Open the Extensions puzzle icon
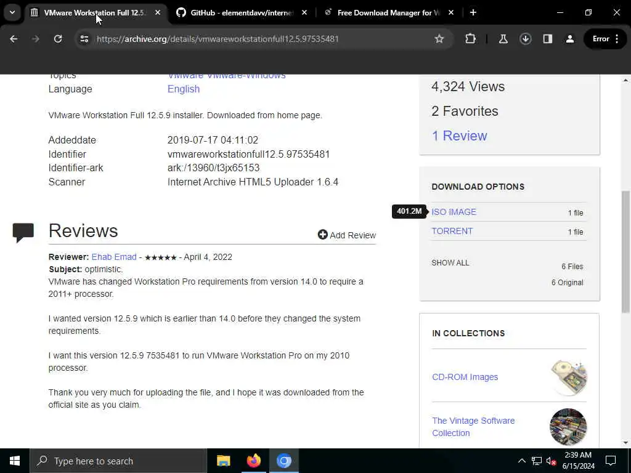Viewport: 631px width, 473px height. click(470, 39)
